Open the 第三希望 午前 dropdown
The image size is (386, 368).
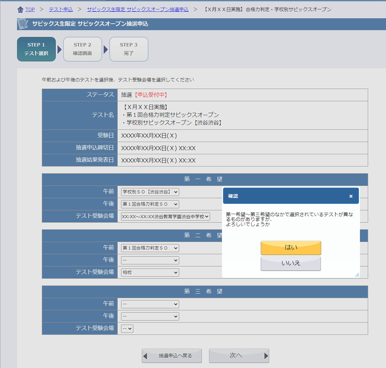150,304
